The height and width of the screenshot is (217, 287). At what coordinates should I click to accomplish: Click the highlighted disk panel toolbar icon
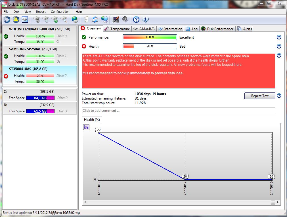pos(25,19)
